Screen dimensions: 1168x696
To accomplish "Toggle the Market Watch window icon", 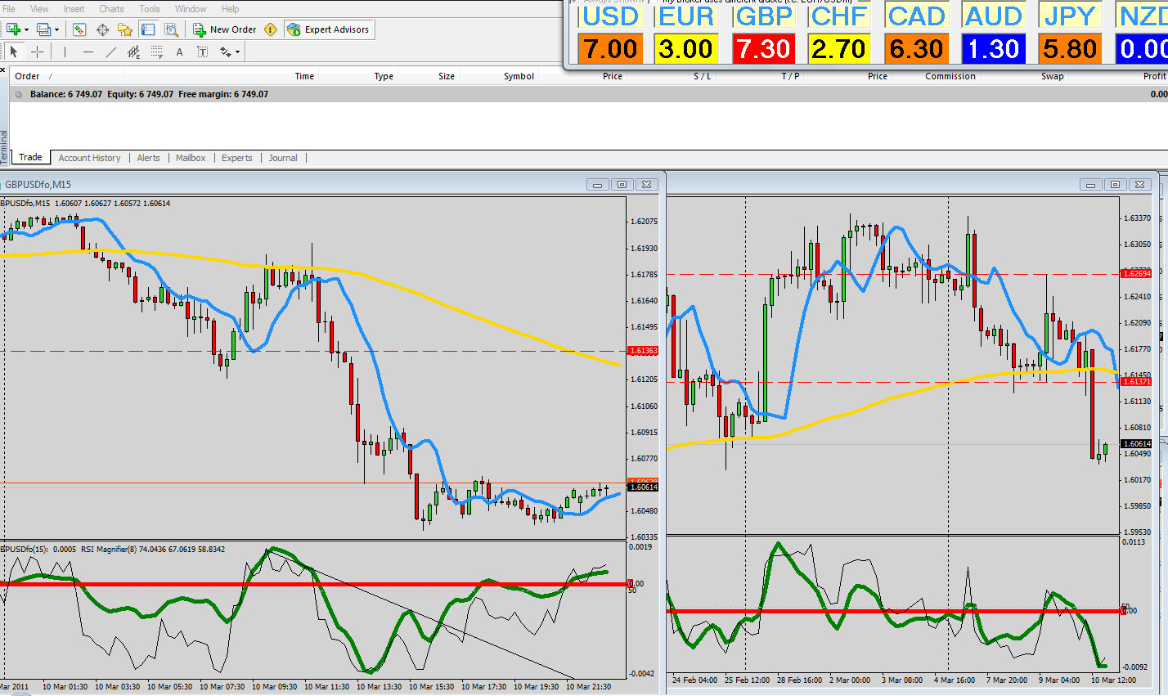I will (79, 29).
